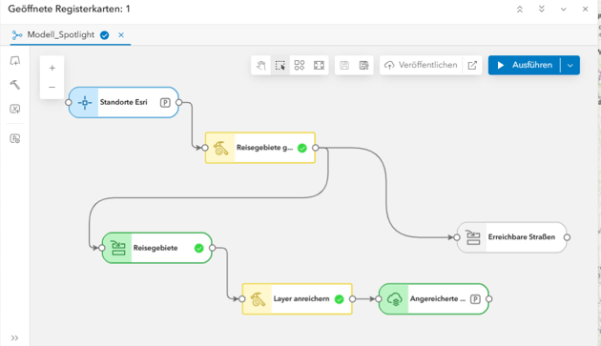This screenshot has height=346, width=601.
Task: Run the model with Ausführen button
Action: click(525, 65)
